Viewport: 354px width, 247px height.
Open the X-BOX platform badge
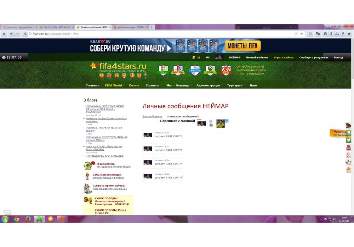(211, 70)
